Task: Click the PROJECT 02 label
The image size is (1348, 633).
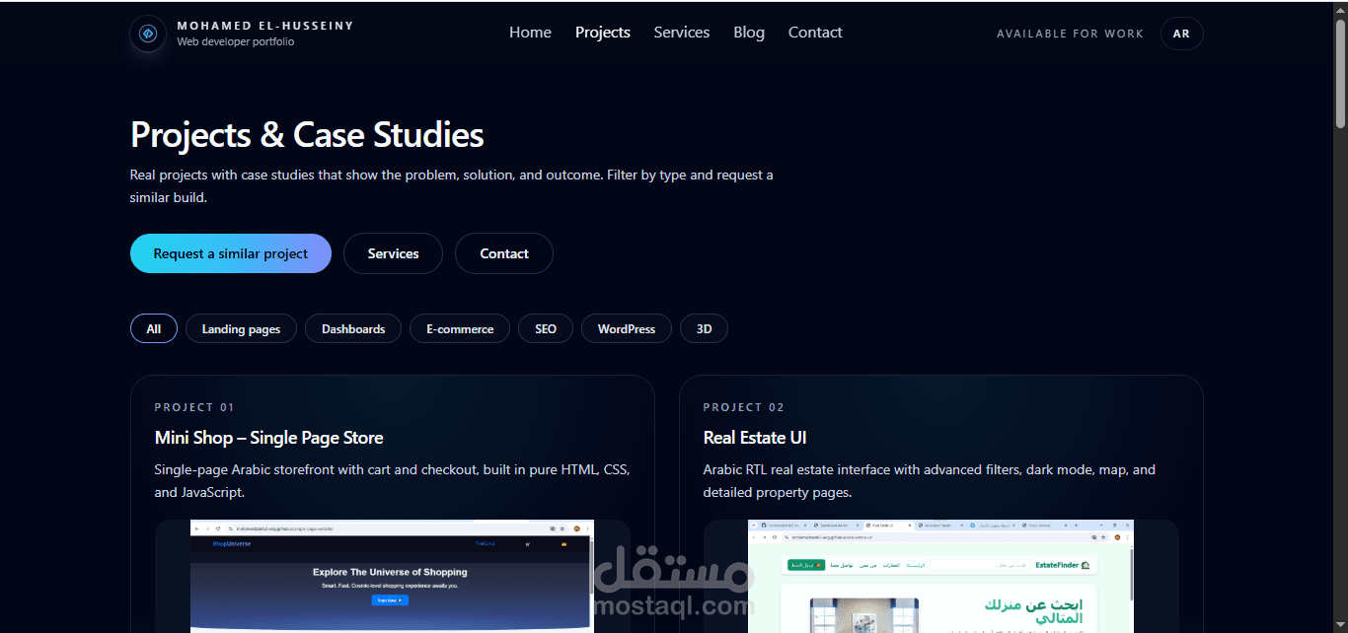Action: (x=744, y=407)
